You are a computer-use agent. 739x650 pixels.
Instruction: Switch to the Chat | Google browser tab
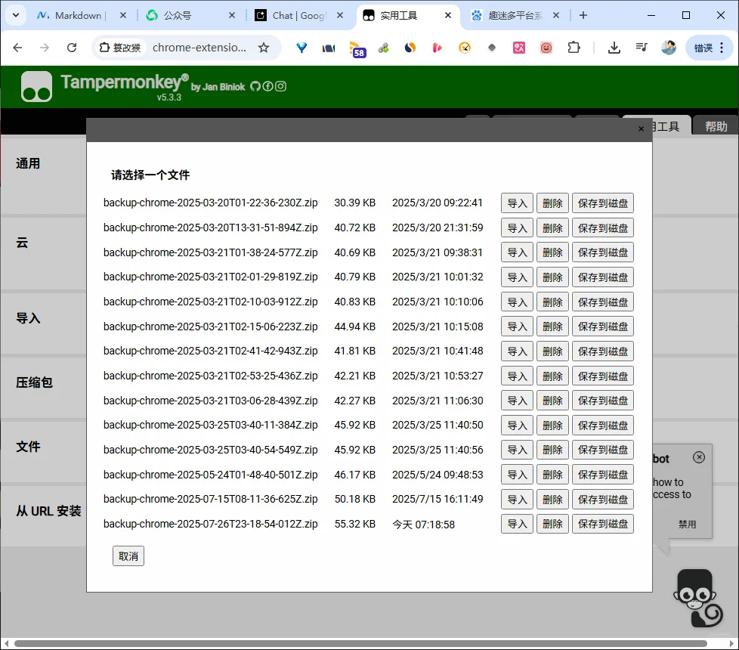(x=298, y=16)
